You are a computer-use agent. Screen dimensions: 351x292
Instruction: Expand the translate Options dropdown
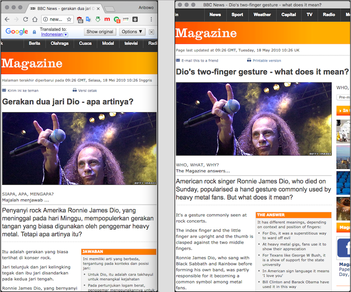coord(132,32)
